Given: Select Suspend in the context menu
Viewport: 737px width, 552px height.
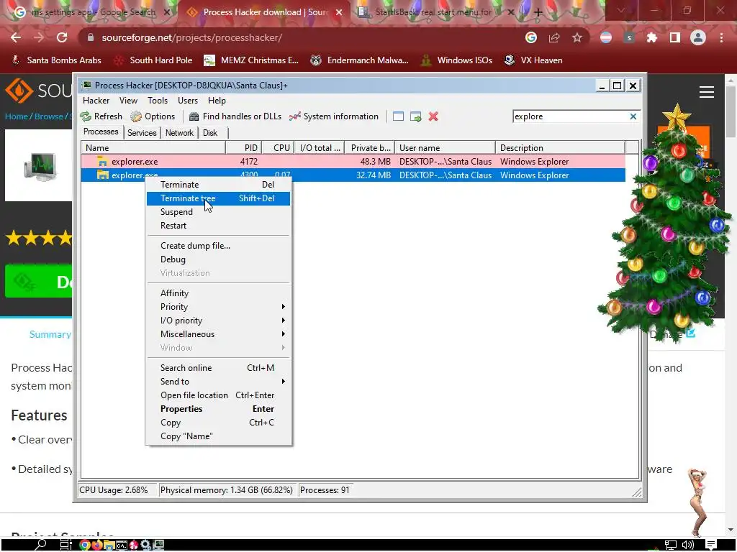Looking at the screenshot, I should (x=219, y=212).
